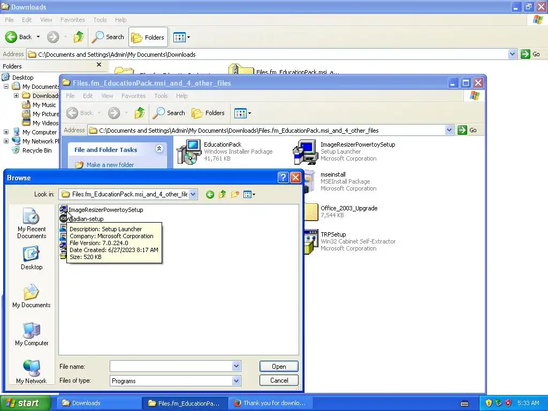This screenshot has width=548, height=411.
Task: Toggle Folders button in Files.fm toolbar
Action: tap(208, 113)
